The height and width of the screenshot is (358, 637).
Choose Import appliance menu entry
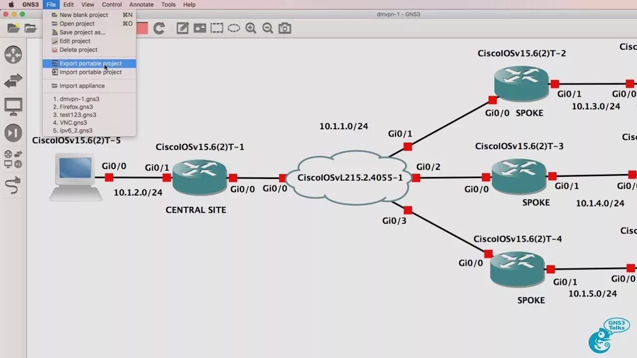click(x=89, y=86)
